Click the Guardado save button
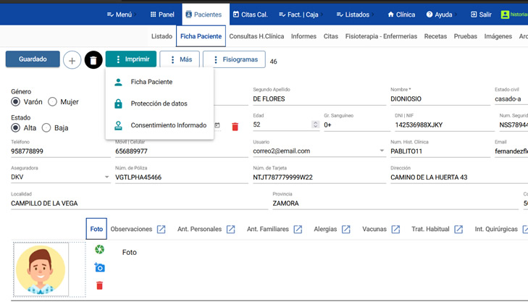528x307 pixels. (33, 59)
